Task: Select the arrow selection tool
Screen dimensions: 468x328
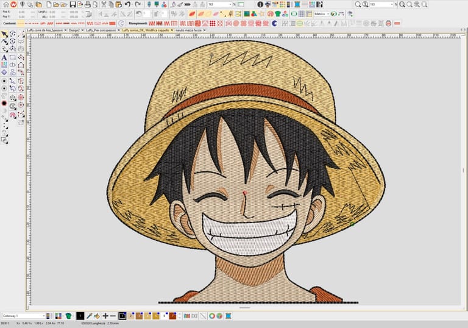Action: tap(4, 34)
